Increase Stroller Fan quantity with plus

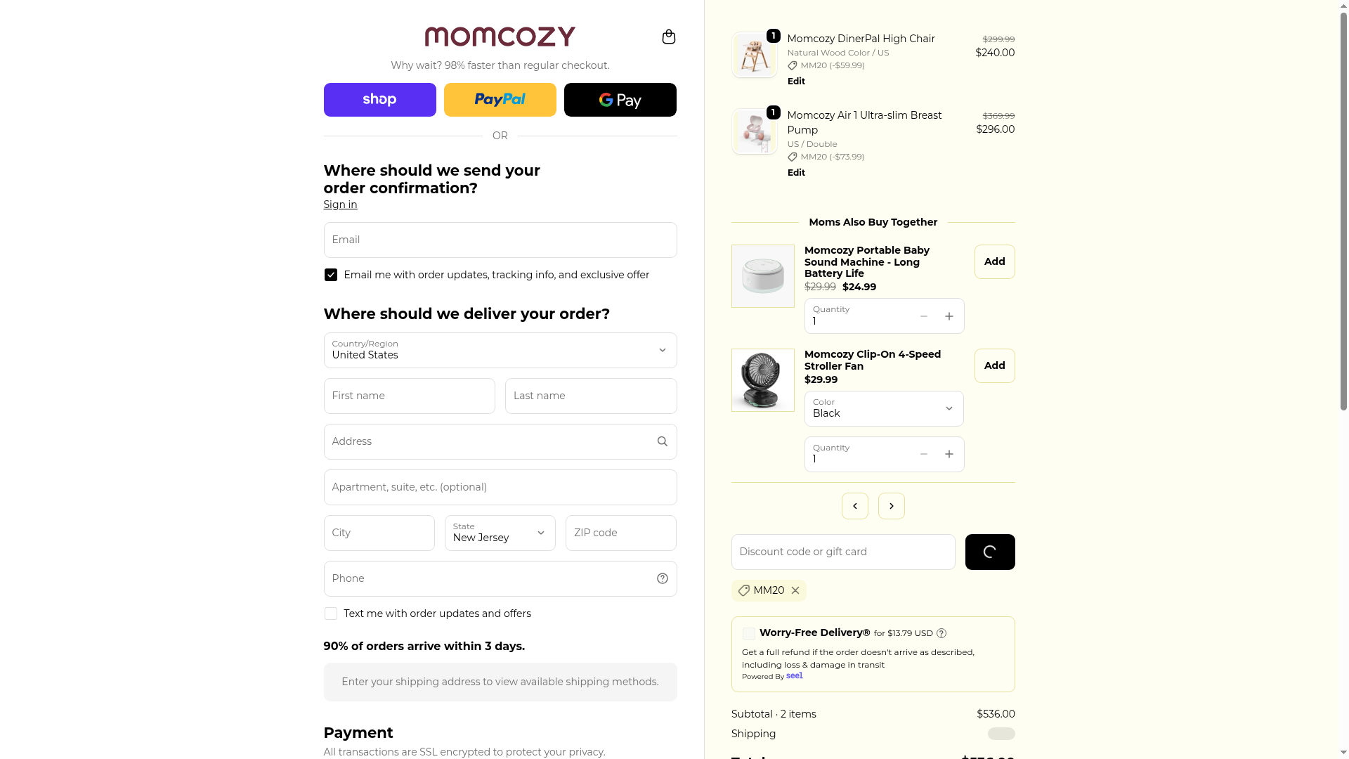coord(949,454)
